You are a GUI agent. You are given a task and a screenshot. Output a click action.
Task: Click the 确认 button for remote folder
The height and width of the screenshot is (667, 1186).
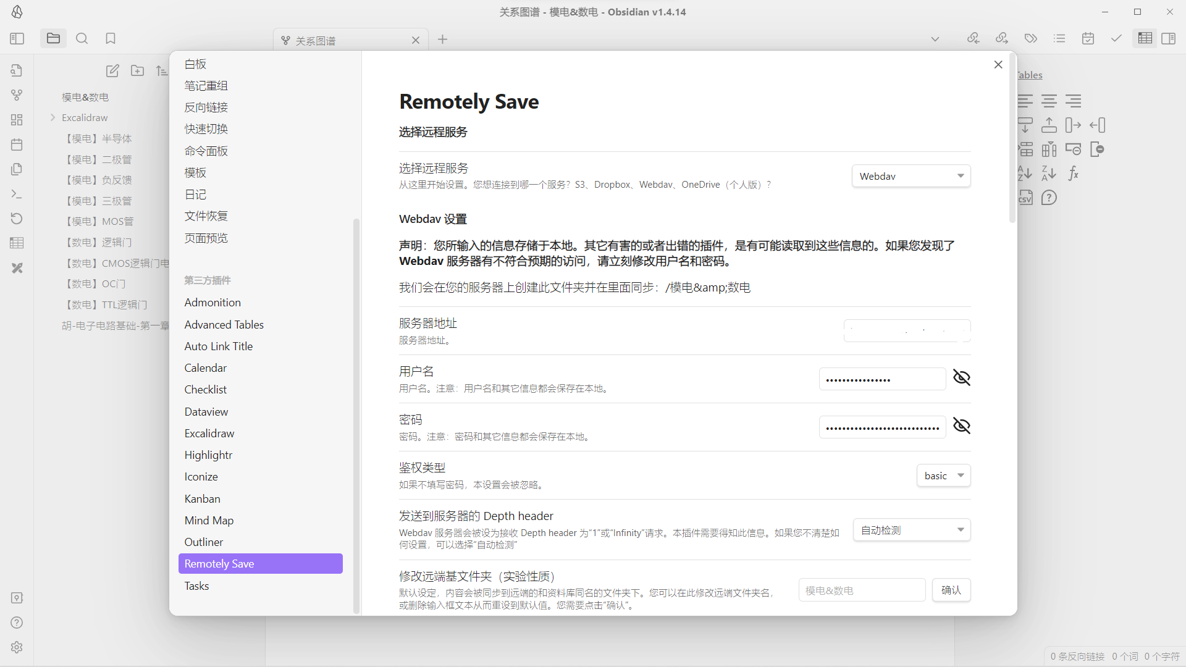(x=951, y=590)
